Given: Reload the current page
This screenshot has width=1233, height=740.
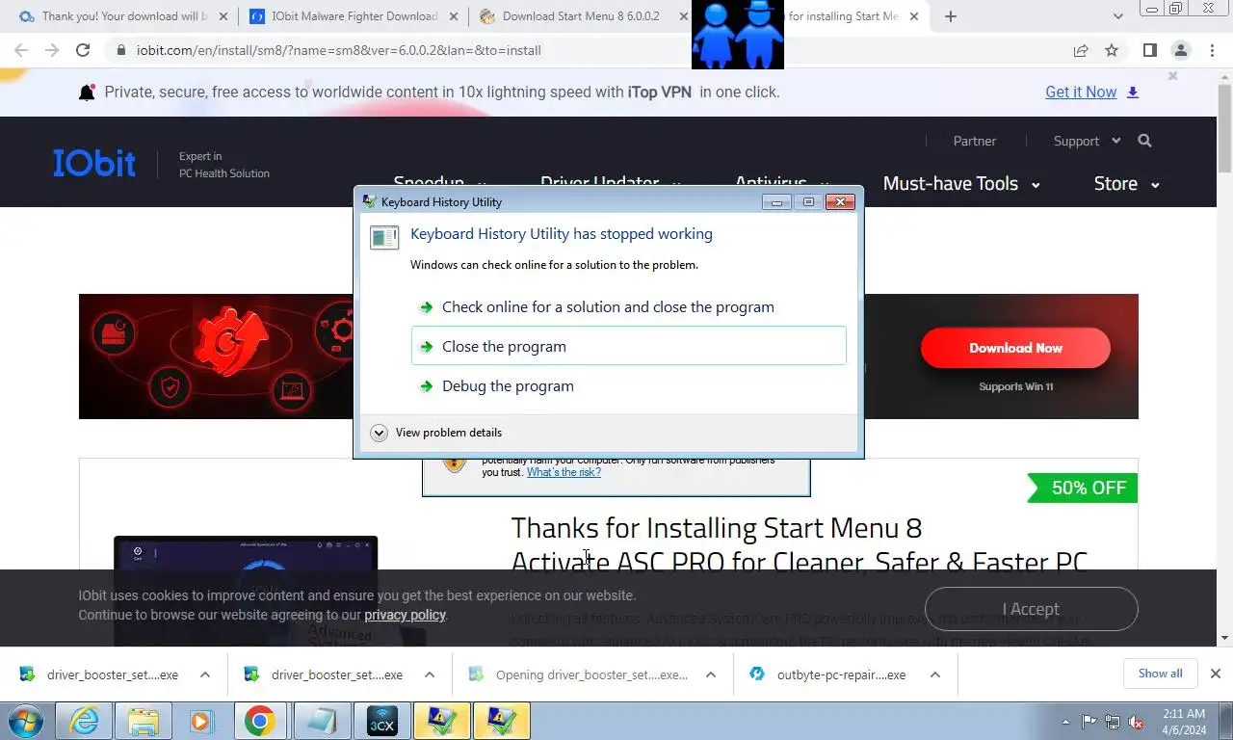Looking at the screenshot, I should [x=83, y=50].
